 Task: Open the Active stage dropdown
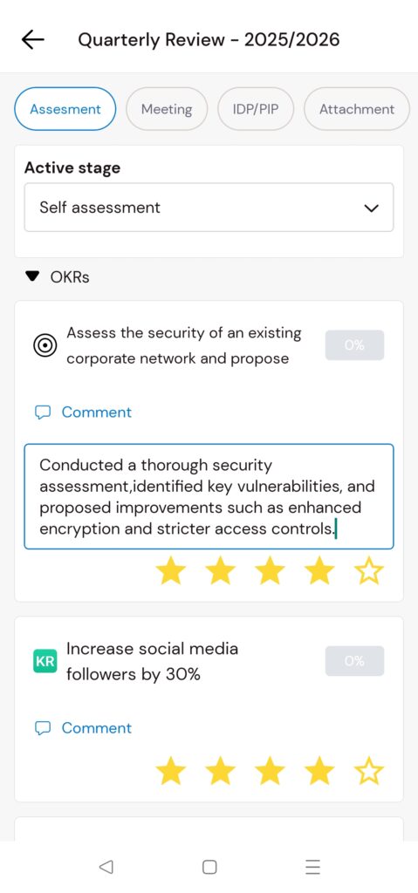[x=209, y=208]
